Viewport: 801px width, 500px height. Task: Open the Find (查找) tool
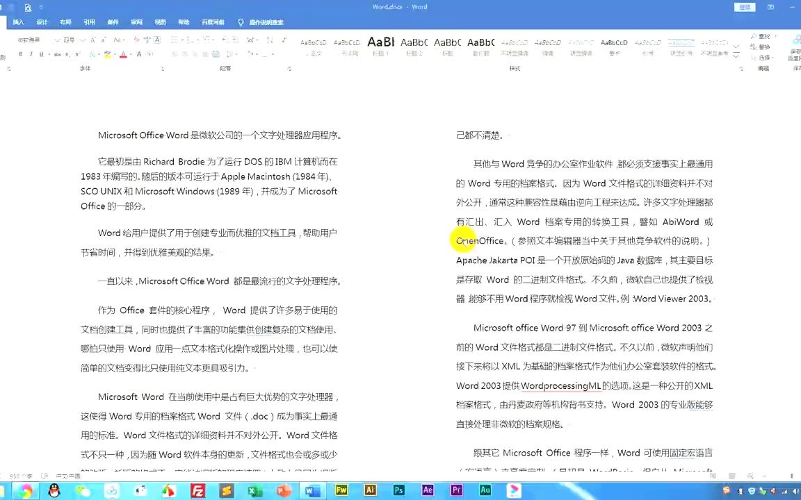click(x=763, y=36)
